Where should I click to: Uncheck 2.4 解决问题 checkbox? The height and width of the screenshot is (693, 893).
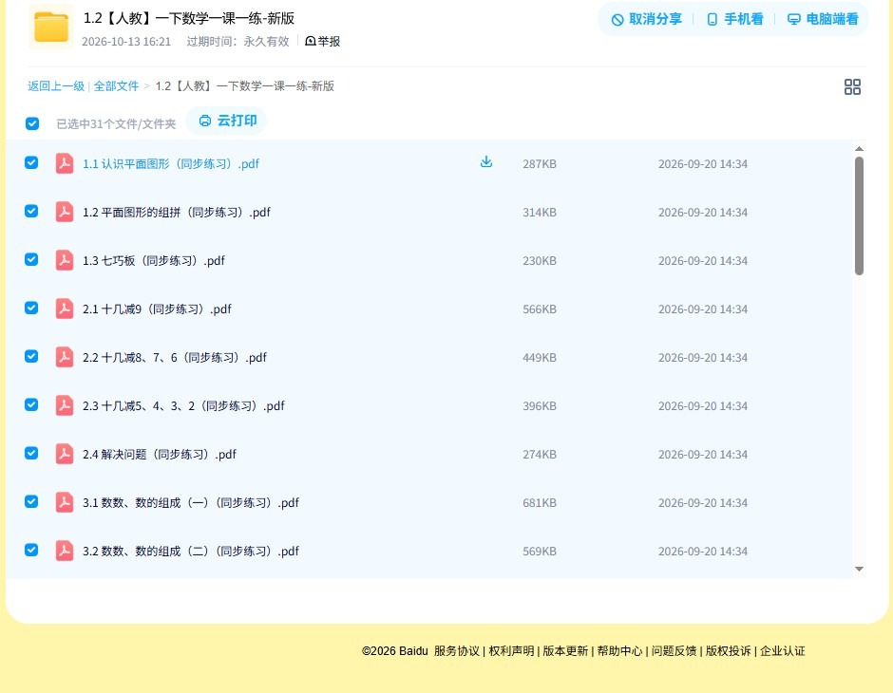tap(31, 453)
